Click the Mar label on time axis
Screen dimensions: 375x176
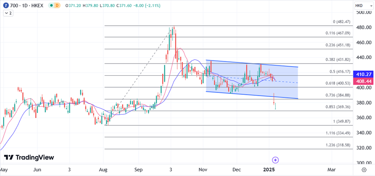click(331, 170)
